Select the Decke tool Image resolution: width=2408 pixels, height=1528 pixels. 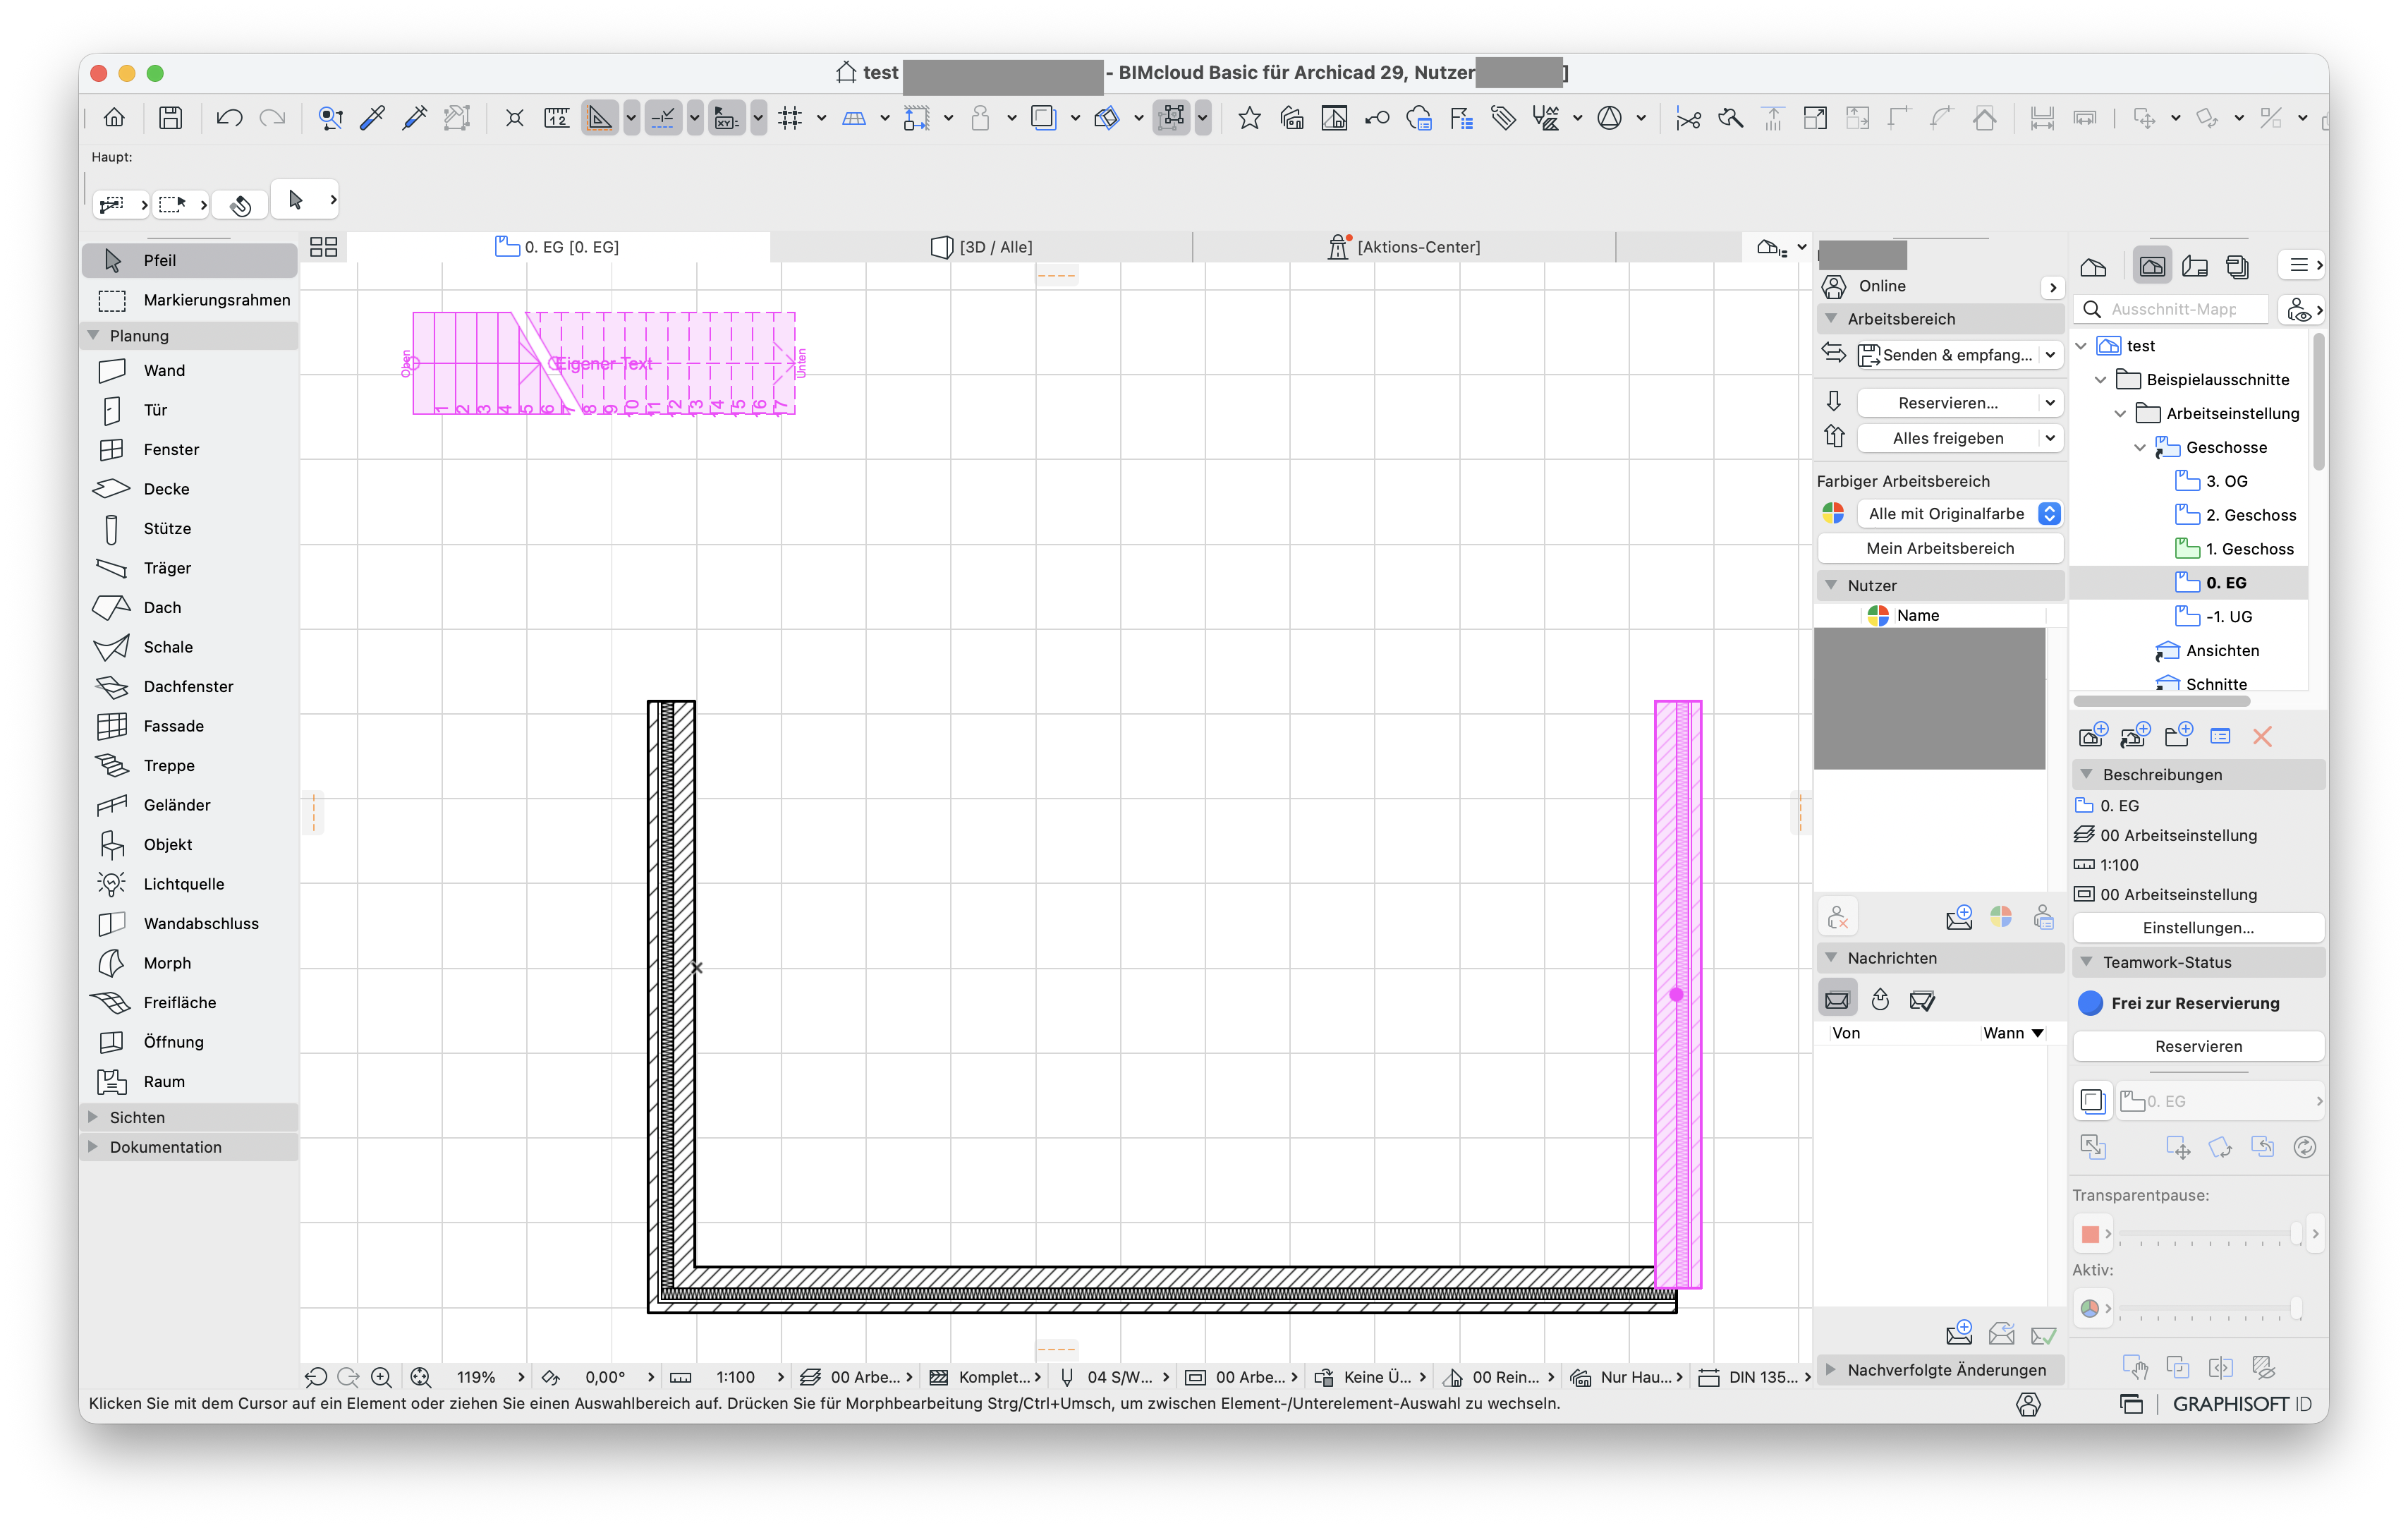click(190, 489)
